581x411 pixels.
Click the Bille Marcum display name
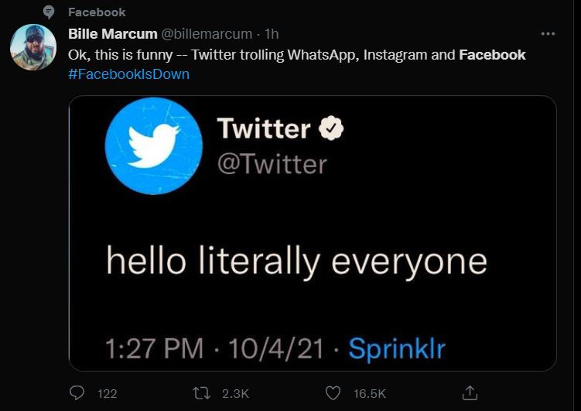tap(112, 34)
